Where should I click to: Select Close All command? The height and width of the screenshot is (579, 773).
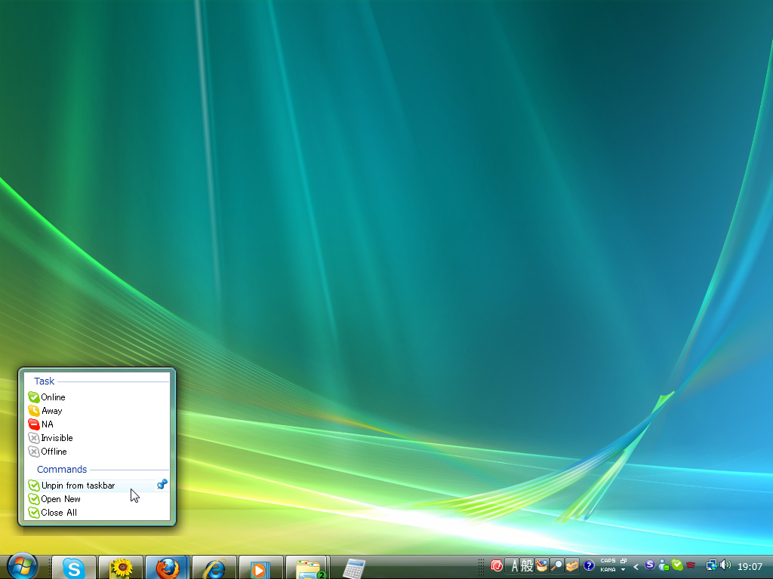(97, 513)
